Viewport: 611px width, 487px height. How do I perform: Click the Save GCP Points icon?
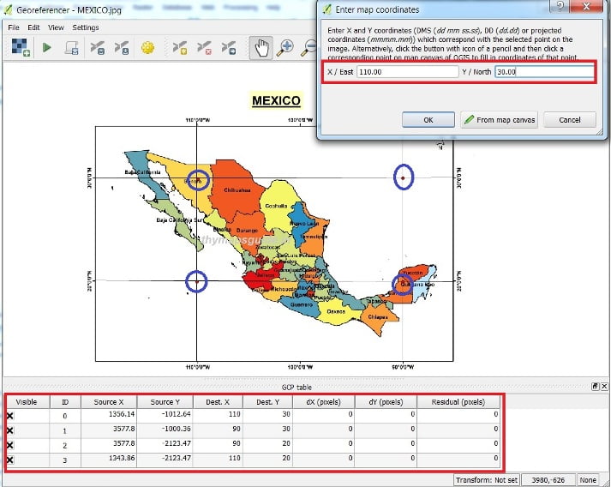122,47
